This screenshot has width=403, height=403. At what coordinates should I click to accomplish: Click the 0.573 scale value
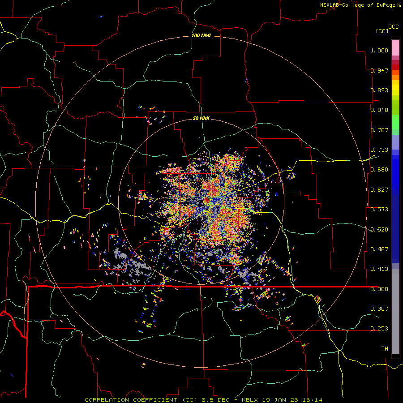(x=379, y=210)
